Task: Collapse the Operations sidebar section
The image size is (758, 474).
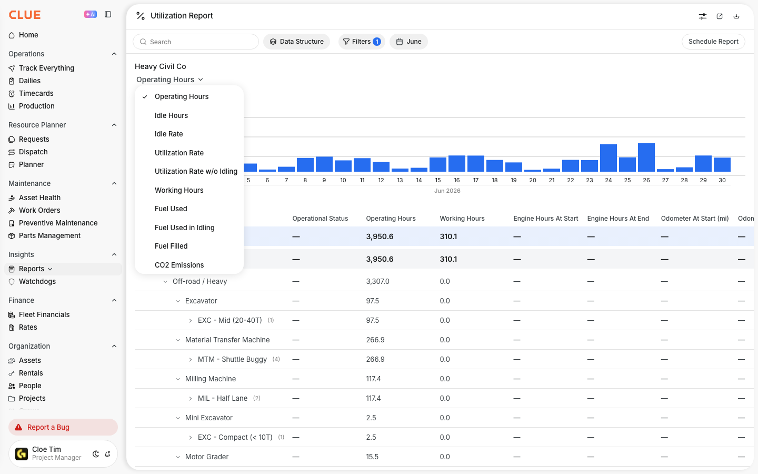Action: pyautogui.click(x=114, y=54)
